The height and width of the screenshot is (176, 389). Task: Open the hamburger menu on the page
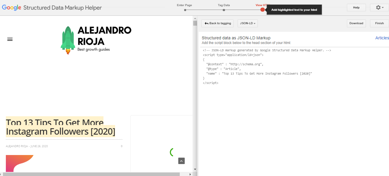(x=10, y=39)
